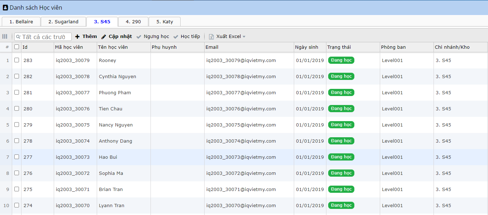Open the 2. Sugarland tab
The height and width of the screenshot is (215, 488).
pos(63,22)
